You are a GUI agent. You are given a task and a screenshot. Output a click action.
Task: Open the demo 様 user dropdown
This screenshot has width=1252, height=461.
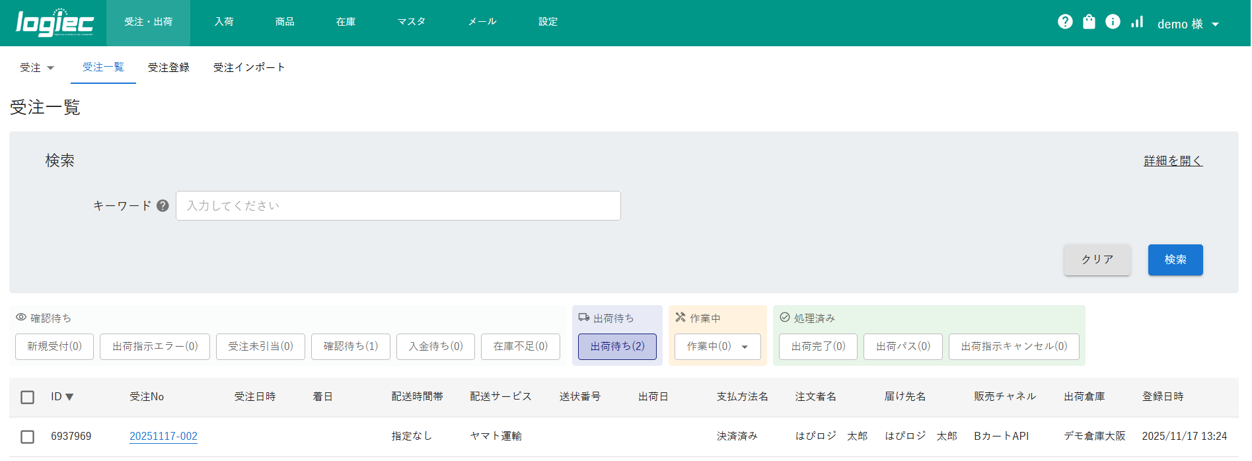(1188, 24)
